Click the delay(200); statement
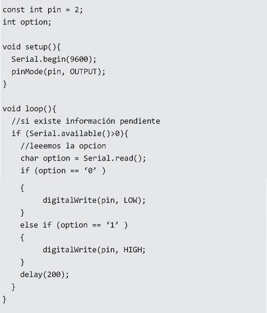267x313 pixels. (45, 275)
